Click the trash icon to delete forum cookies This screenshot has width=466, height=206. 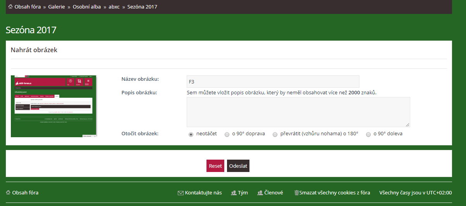click(297, 193)
